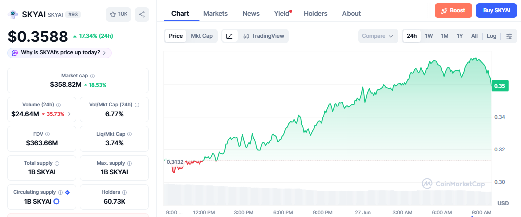Screen dimensions: 521x217
Task: Select the 1Y time range
Action: click(459, 36)
